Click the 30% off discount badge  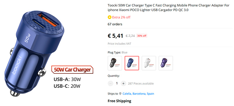pos(142,36)
